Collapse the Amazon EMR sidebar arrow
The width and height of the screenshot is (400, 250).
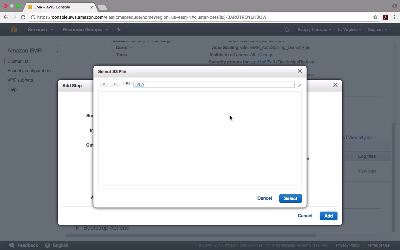coord(57,52)
